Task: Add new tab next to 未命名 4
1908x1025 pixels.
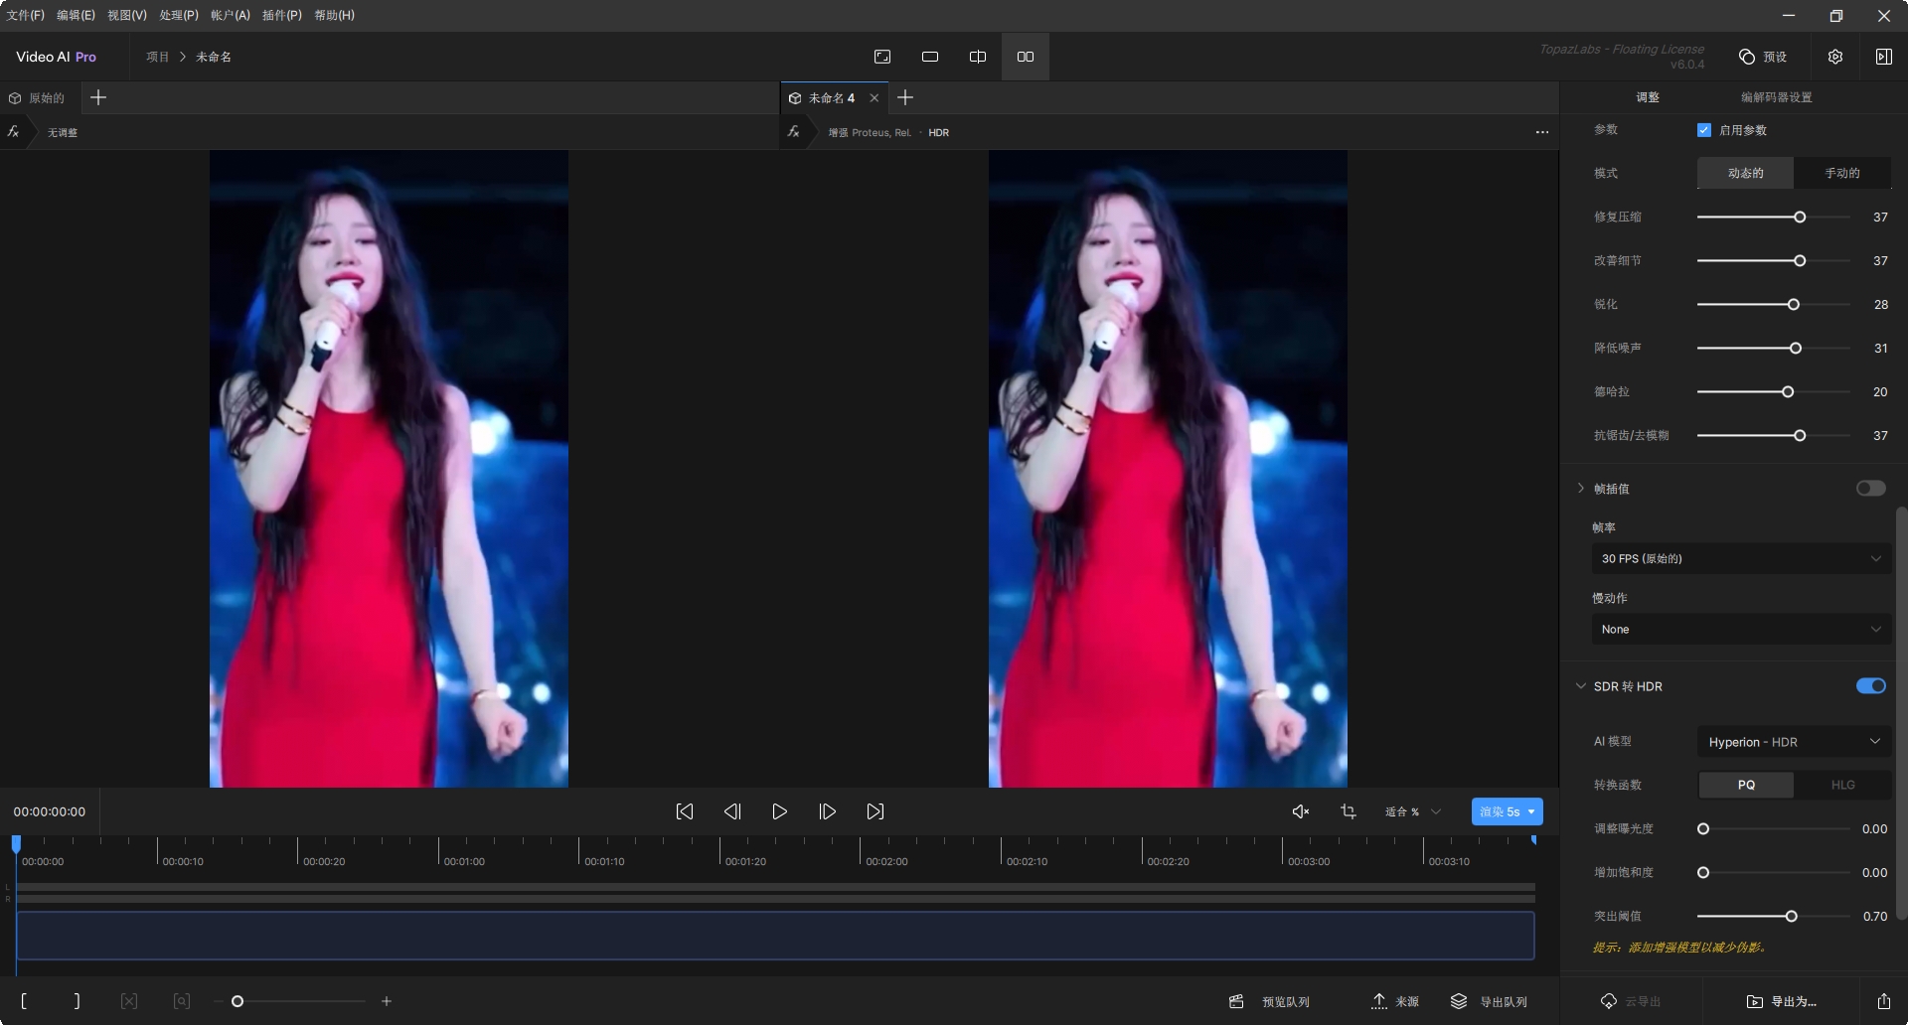Action: tap(905, 97)
